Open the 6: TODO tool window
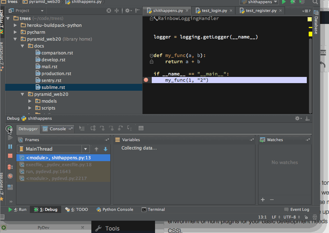Screen dimensions: 329x233 tap(76, 209)
